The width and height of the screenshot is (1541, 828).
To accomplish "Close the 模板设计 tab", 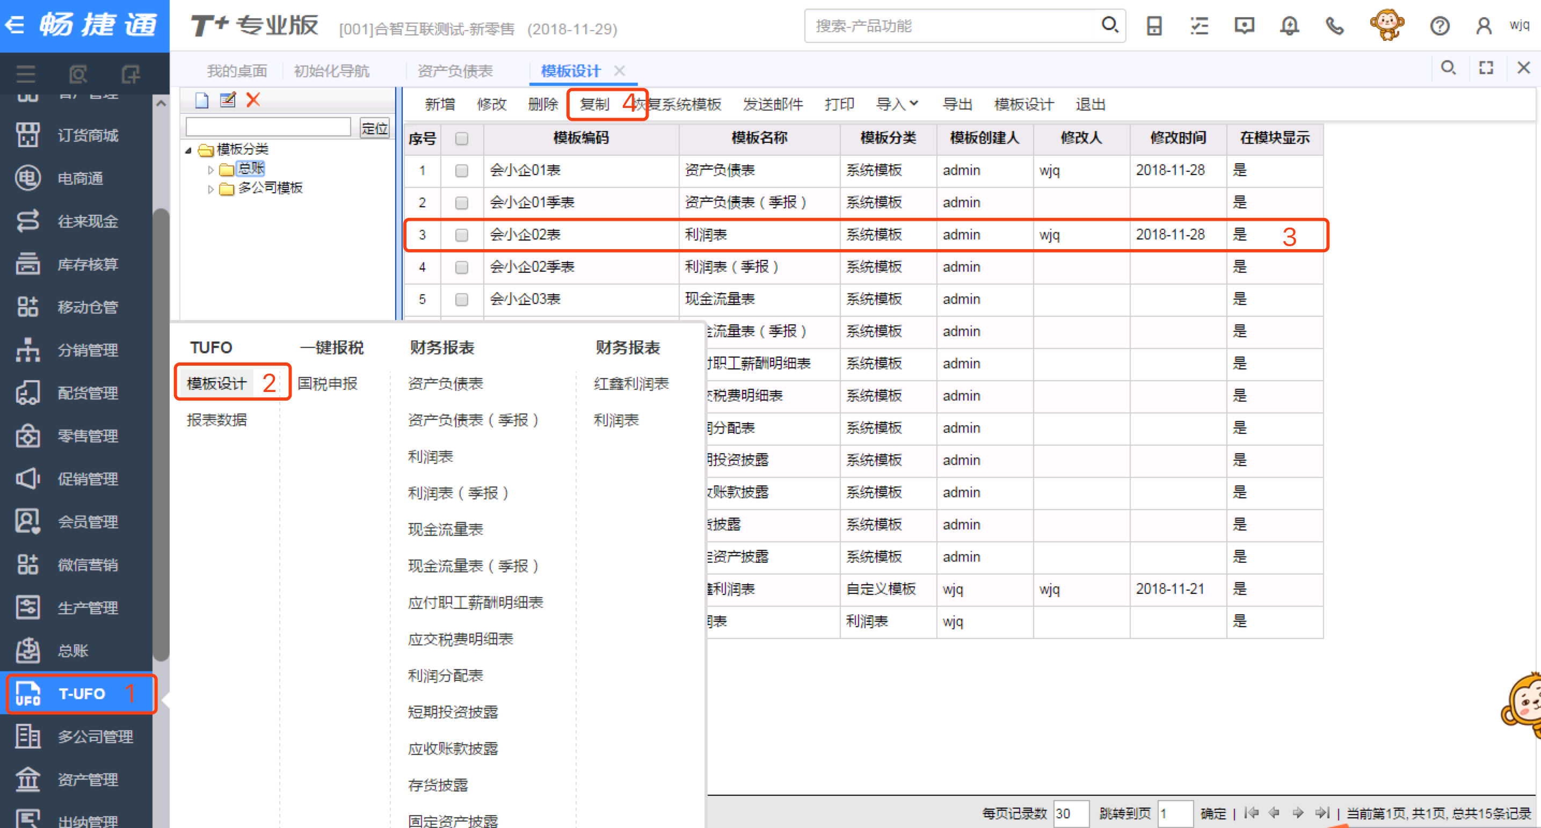I will coord(620,70).
